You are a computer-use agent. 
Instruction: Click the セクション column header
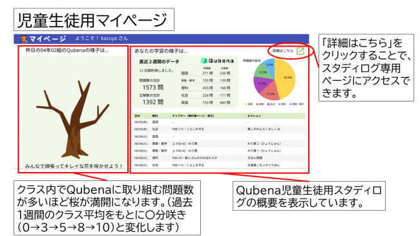pyautogui.click(x=254, y=116)
